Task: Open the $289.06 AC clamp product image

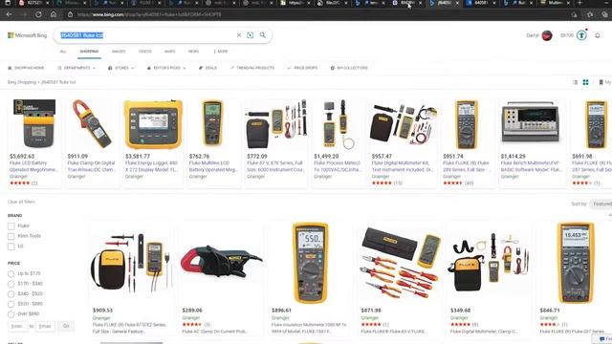Action: (221, 261)
